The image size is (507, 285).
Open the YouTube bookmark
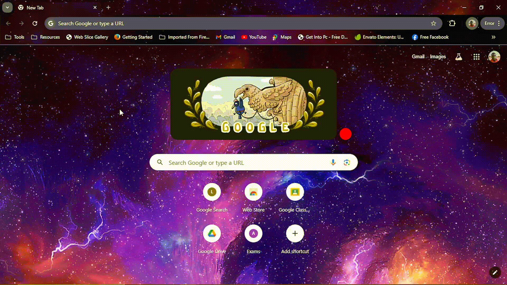click(254, 37)
